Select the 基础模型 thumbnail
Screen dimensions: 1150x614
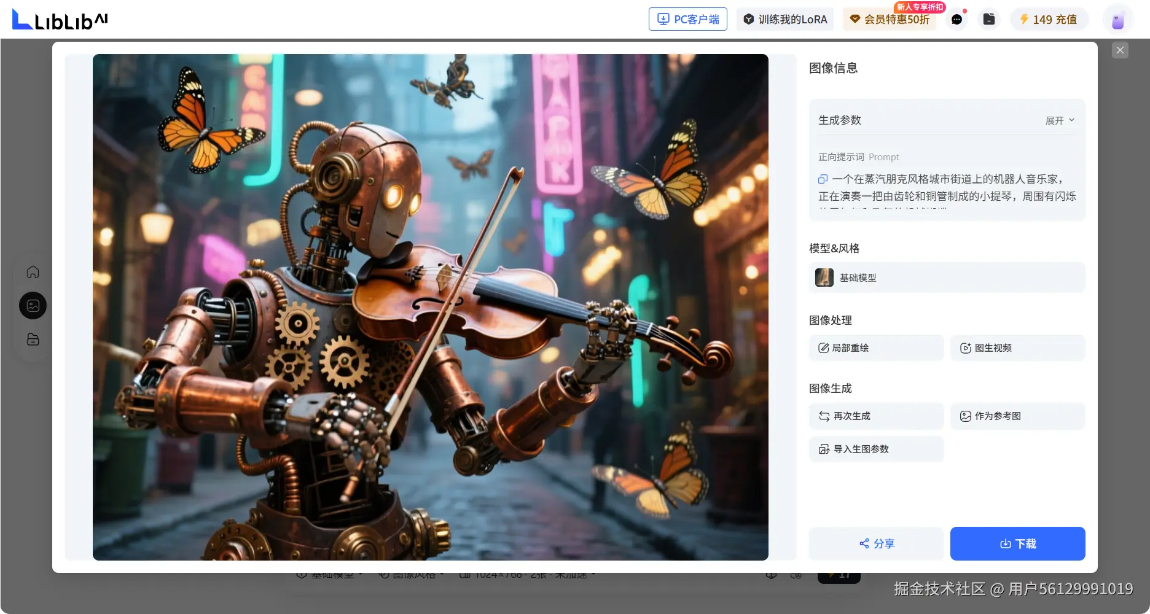click(x=824, y=278)
